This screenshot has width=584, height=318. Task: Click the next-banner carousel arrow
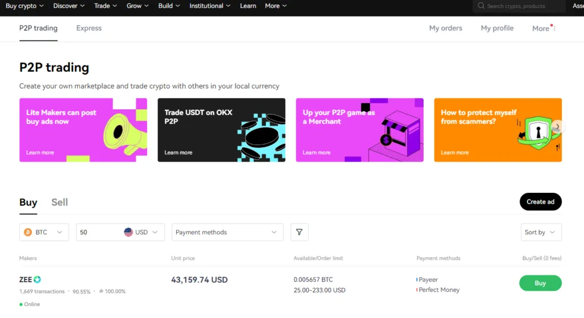[558, 127]
